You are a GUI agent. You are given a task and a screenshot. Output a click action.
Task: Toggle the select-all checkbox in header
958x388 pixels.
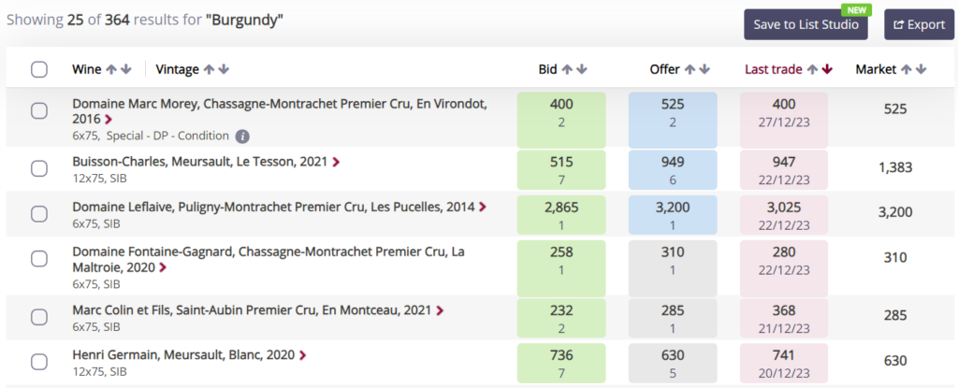tap(39, 70)
